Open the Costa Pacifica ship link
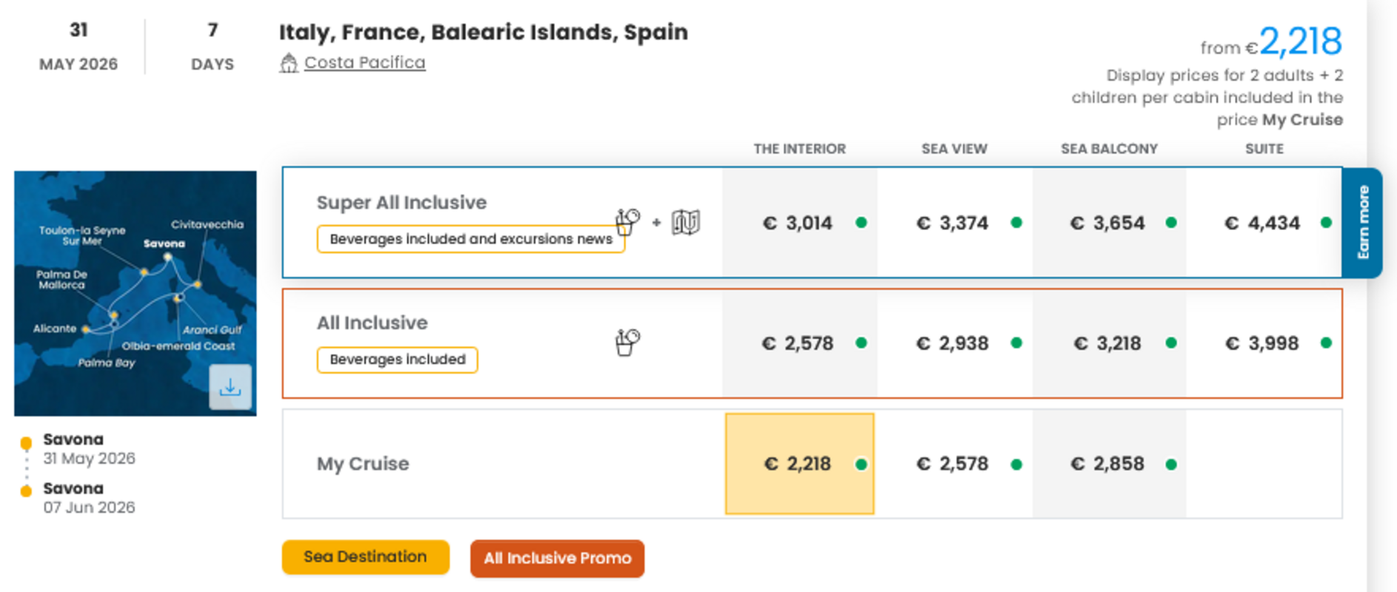Viewport: 1397px width, 592px height. pyautogui.click(x=364, y=63)
